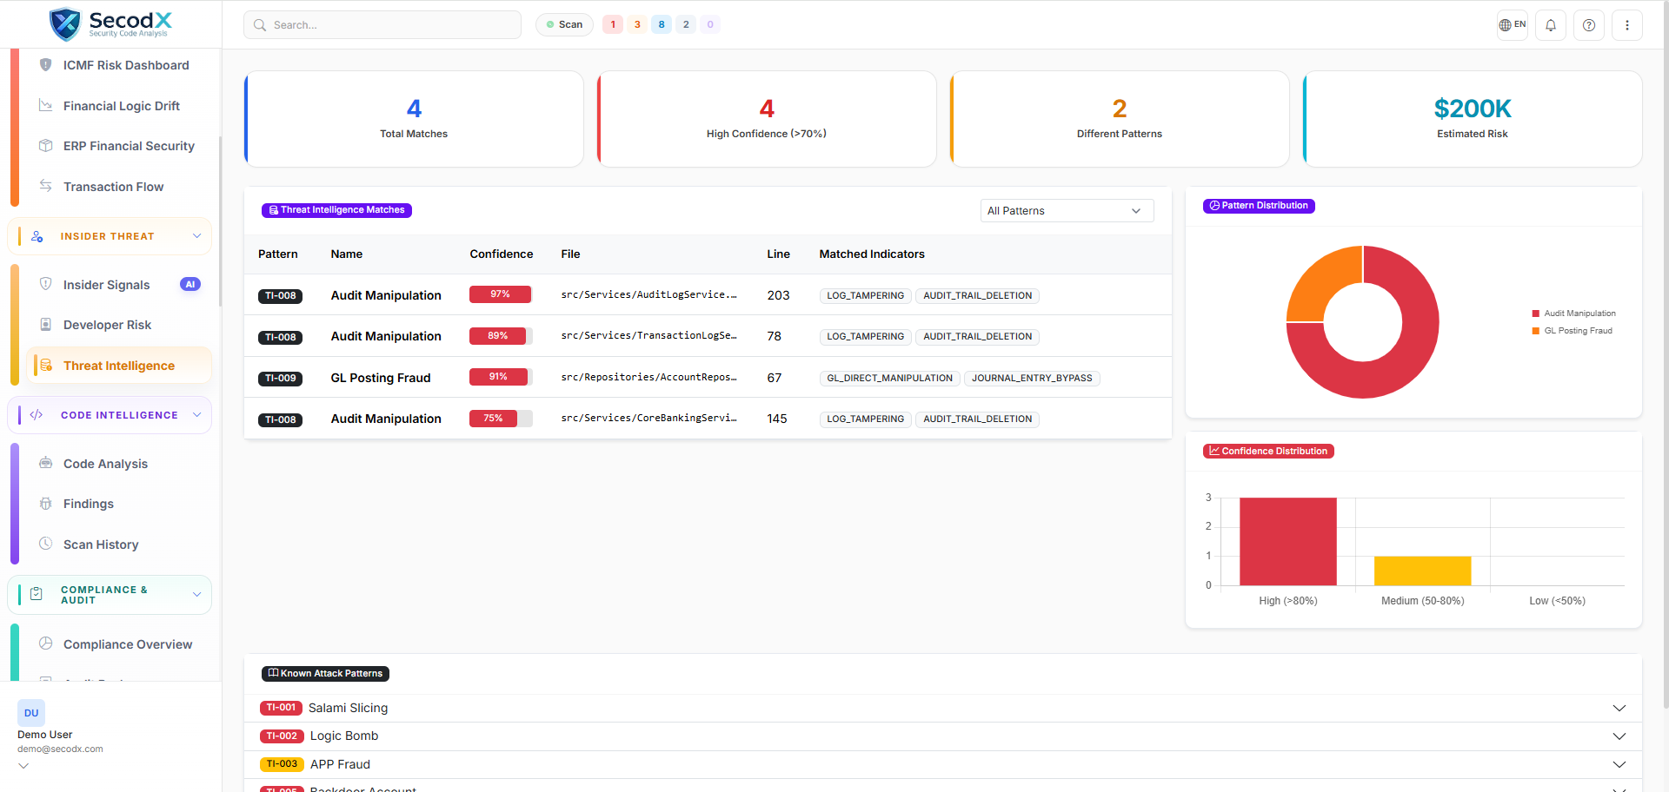This screenshot has width=1669, height=792.
Task: Click the Findings bug icon
Action: 46,503
